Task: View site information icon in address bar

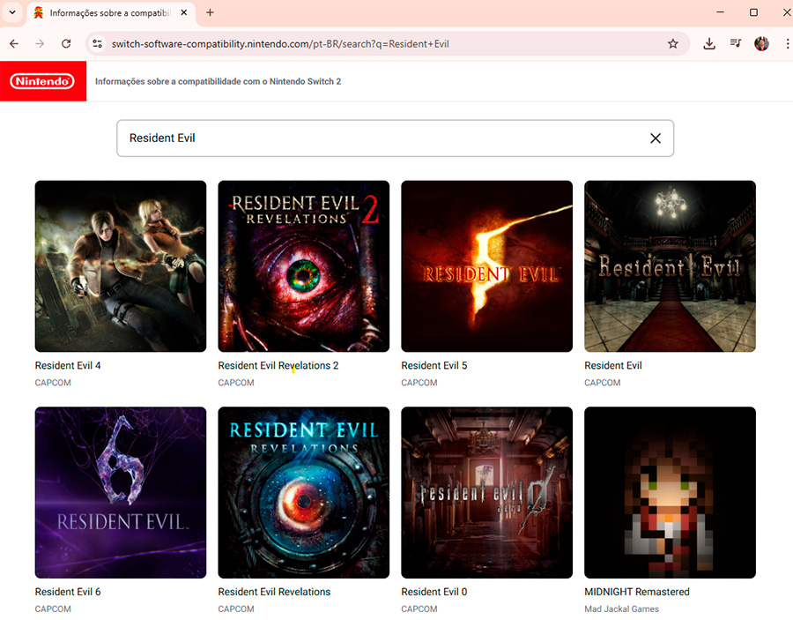Action: [98, 43]
